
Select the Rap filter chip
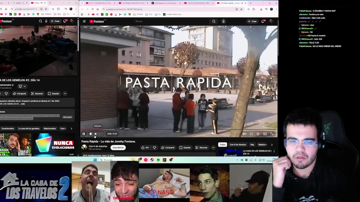[252, 145]
